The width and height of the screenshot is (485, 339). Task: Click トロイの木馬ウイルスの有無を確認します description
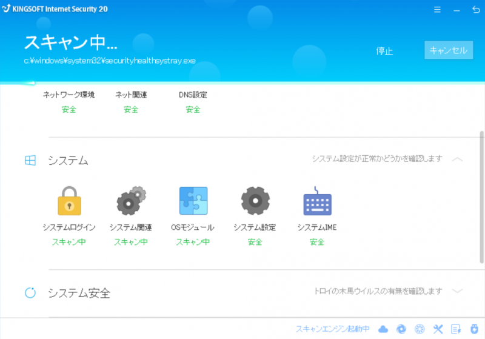tap(378, 291)
